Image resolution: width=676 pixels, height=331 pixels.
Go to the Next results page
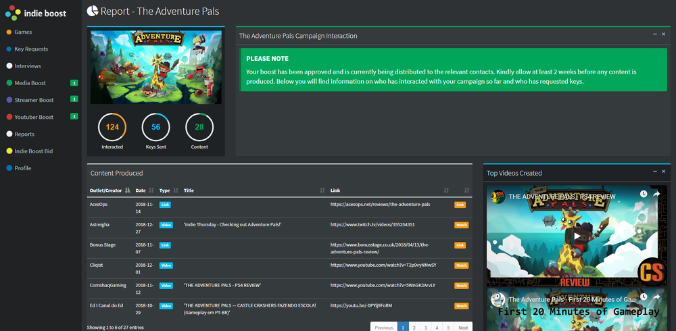(x=463, y=328)
